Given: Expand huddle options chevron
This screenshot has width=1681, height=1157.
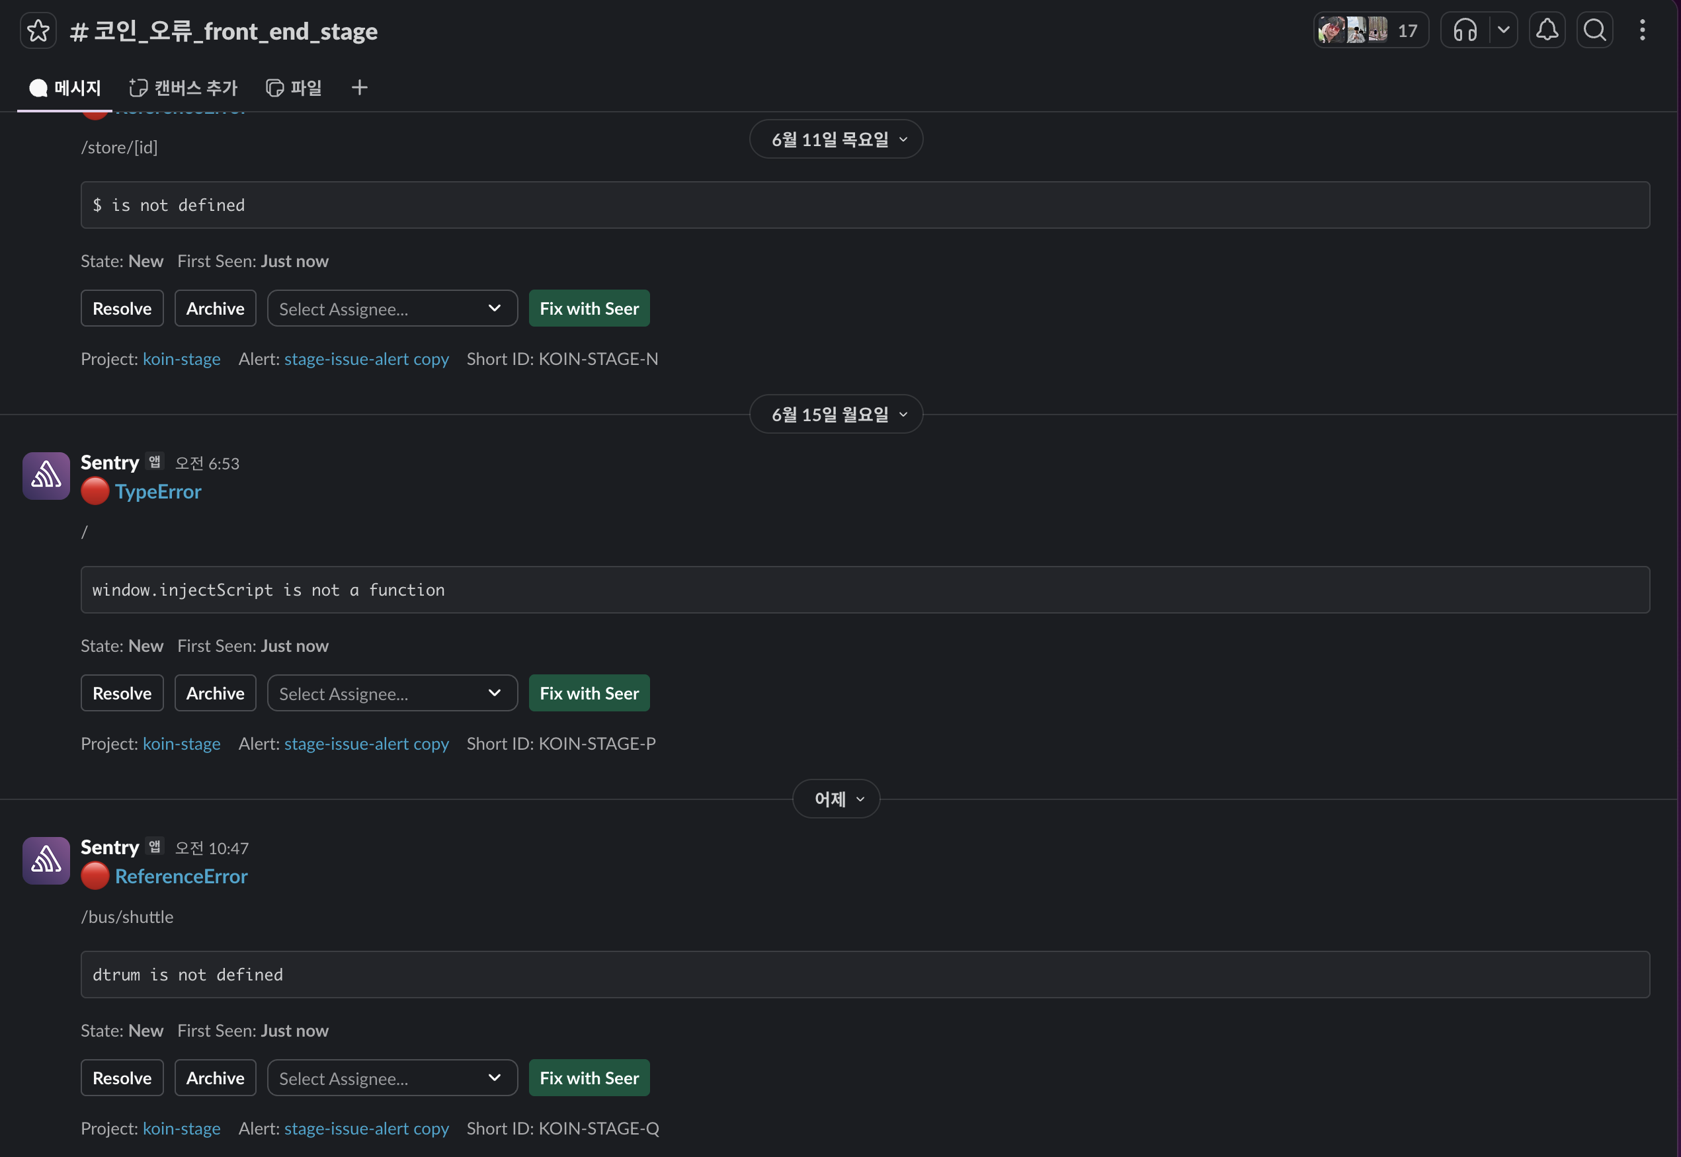Looking at the screenshot, I should (x=1503, y=30).
